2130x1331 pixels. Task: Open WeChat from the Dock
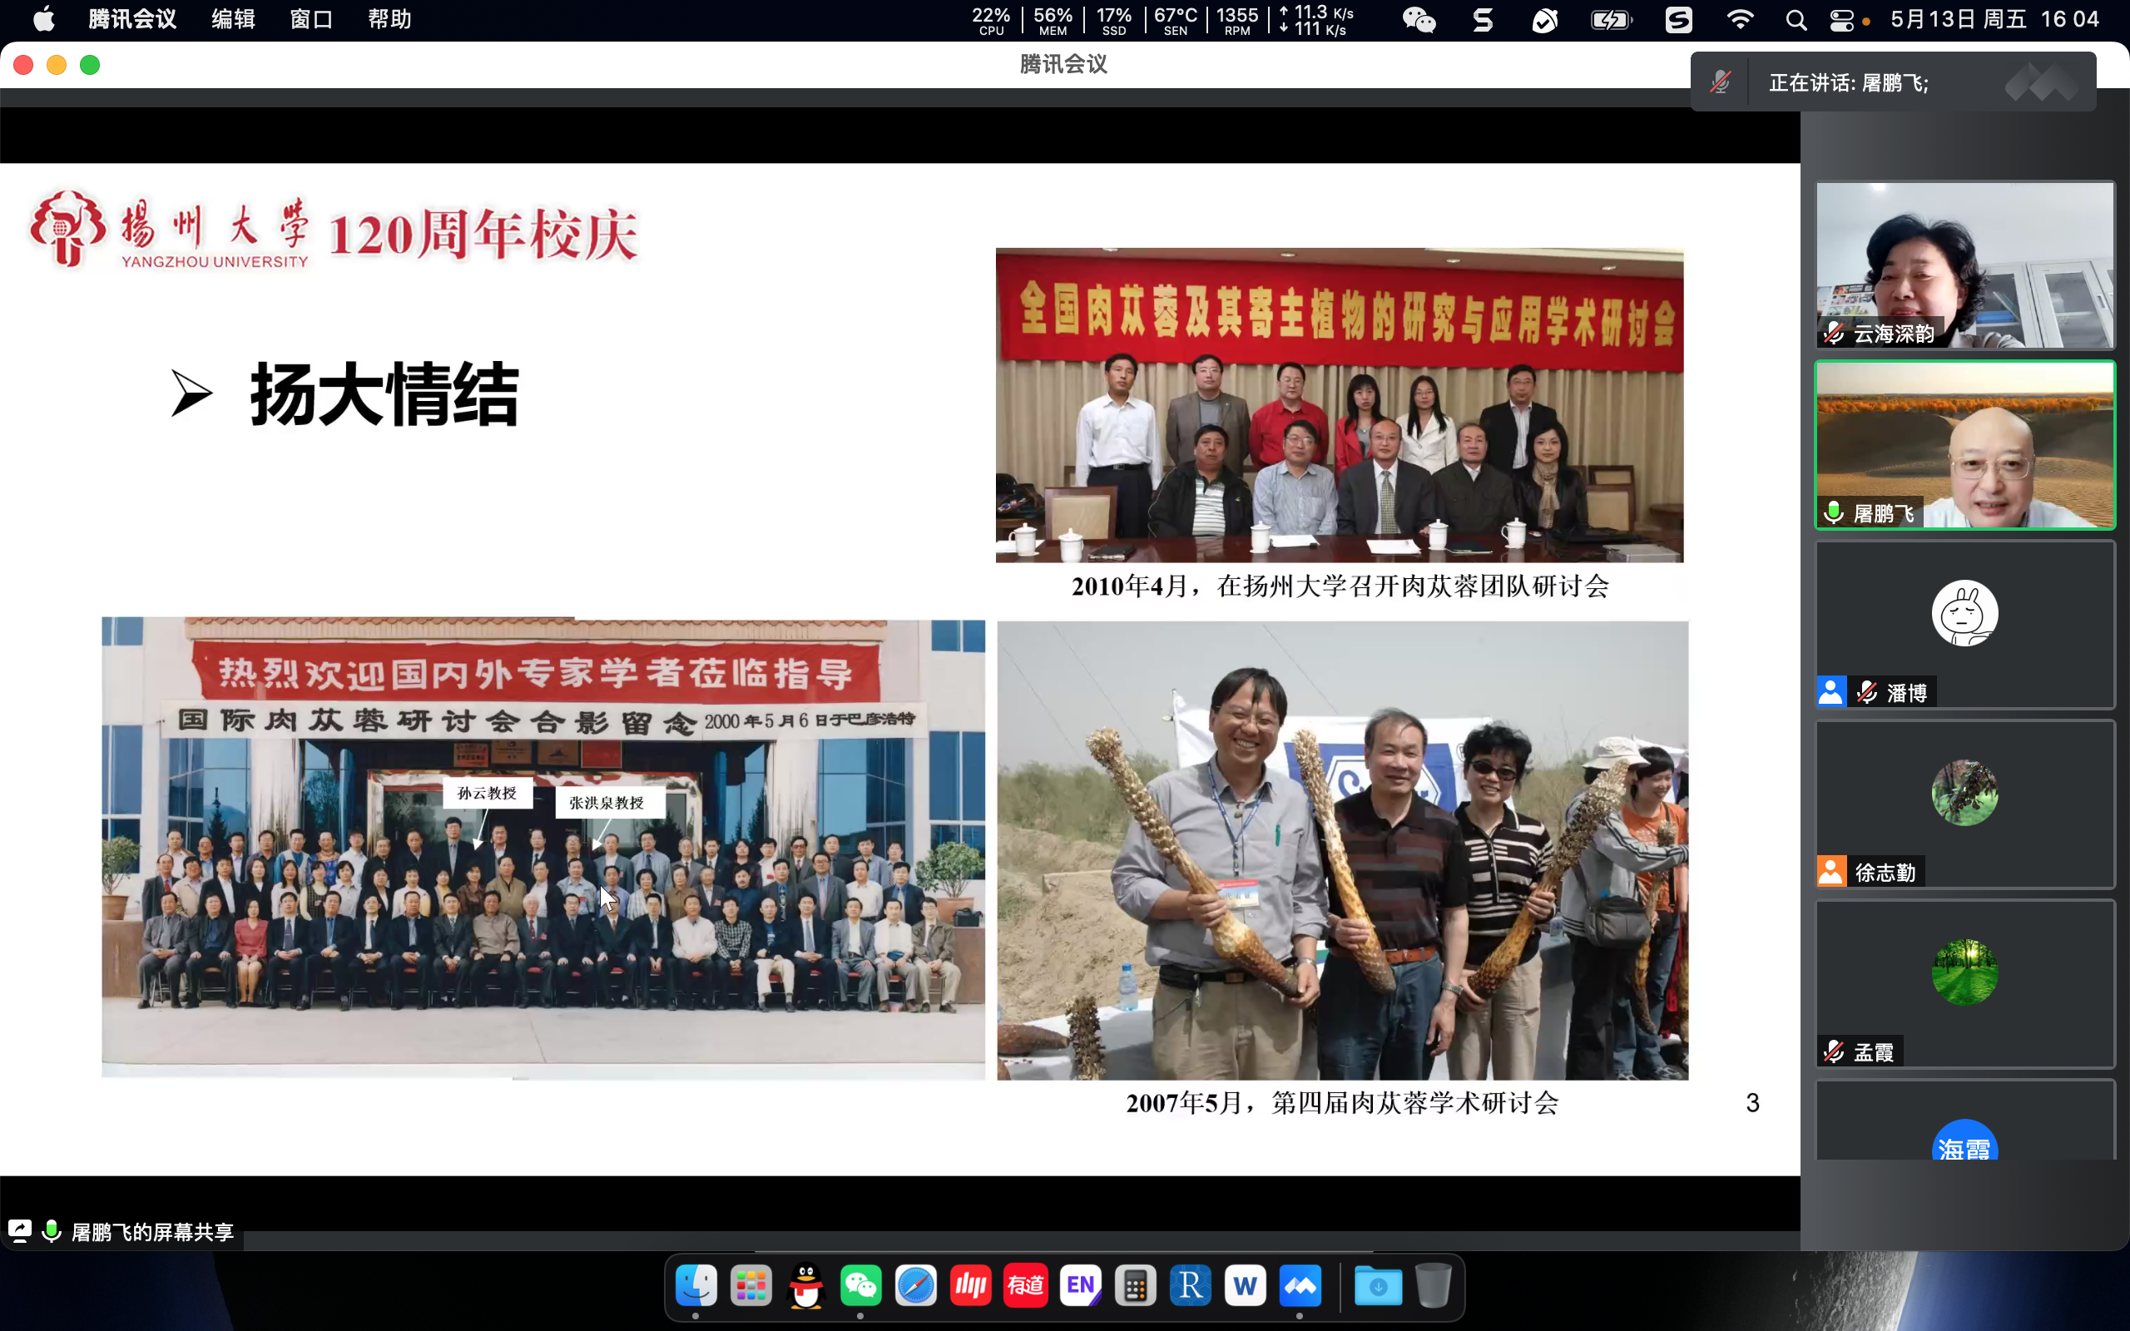click(860, 1286)
